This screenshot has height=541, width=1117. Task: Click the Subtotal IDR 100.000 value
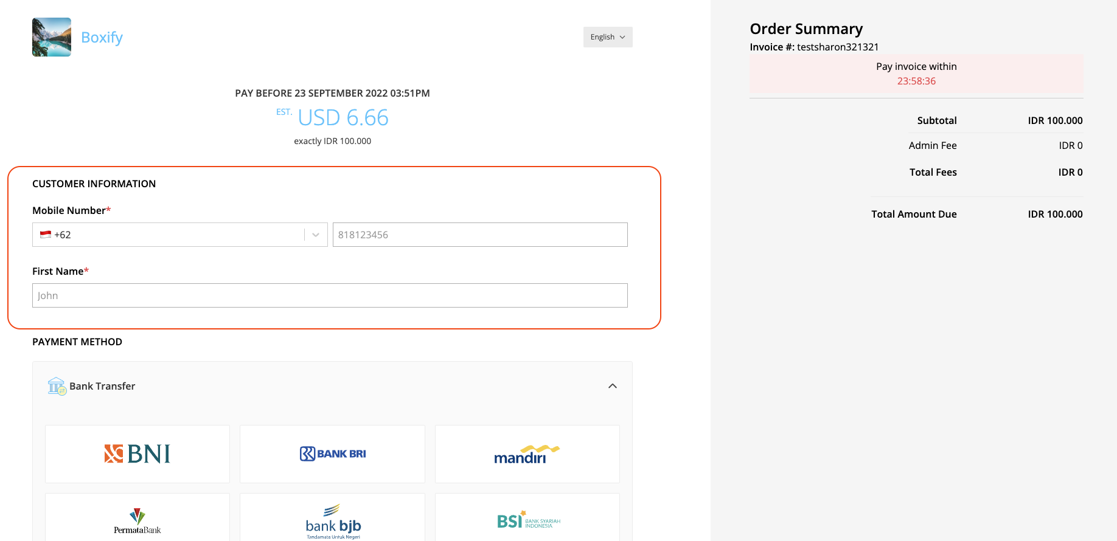point(1055,120)
